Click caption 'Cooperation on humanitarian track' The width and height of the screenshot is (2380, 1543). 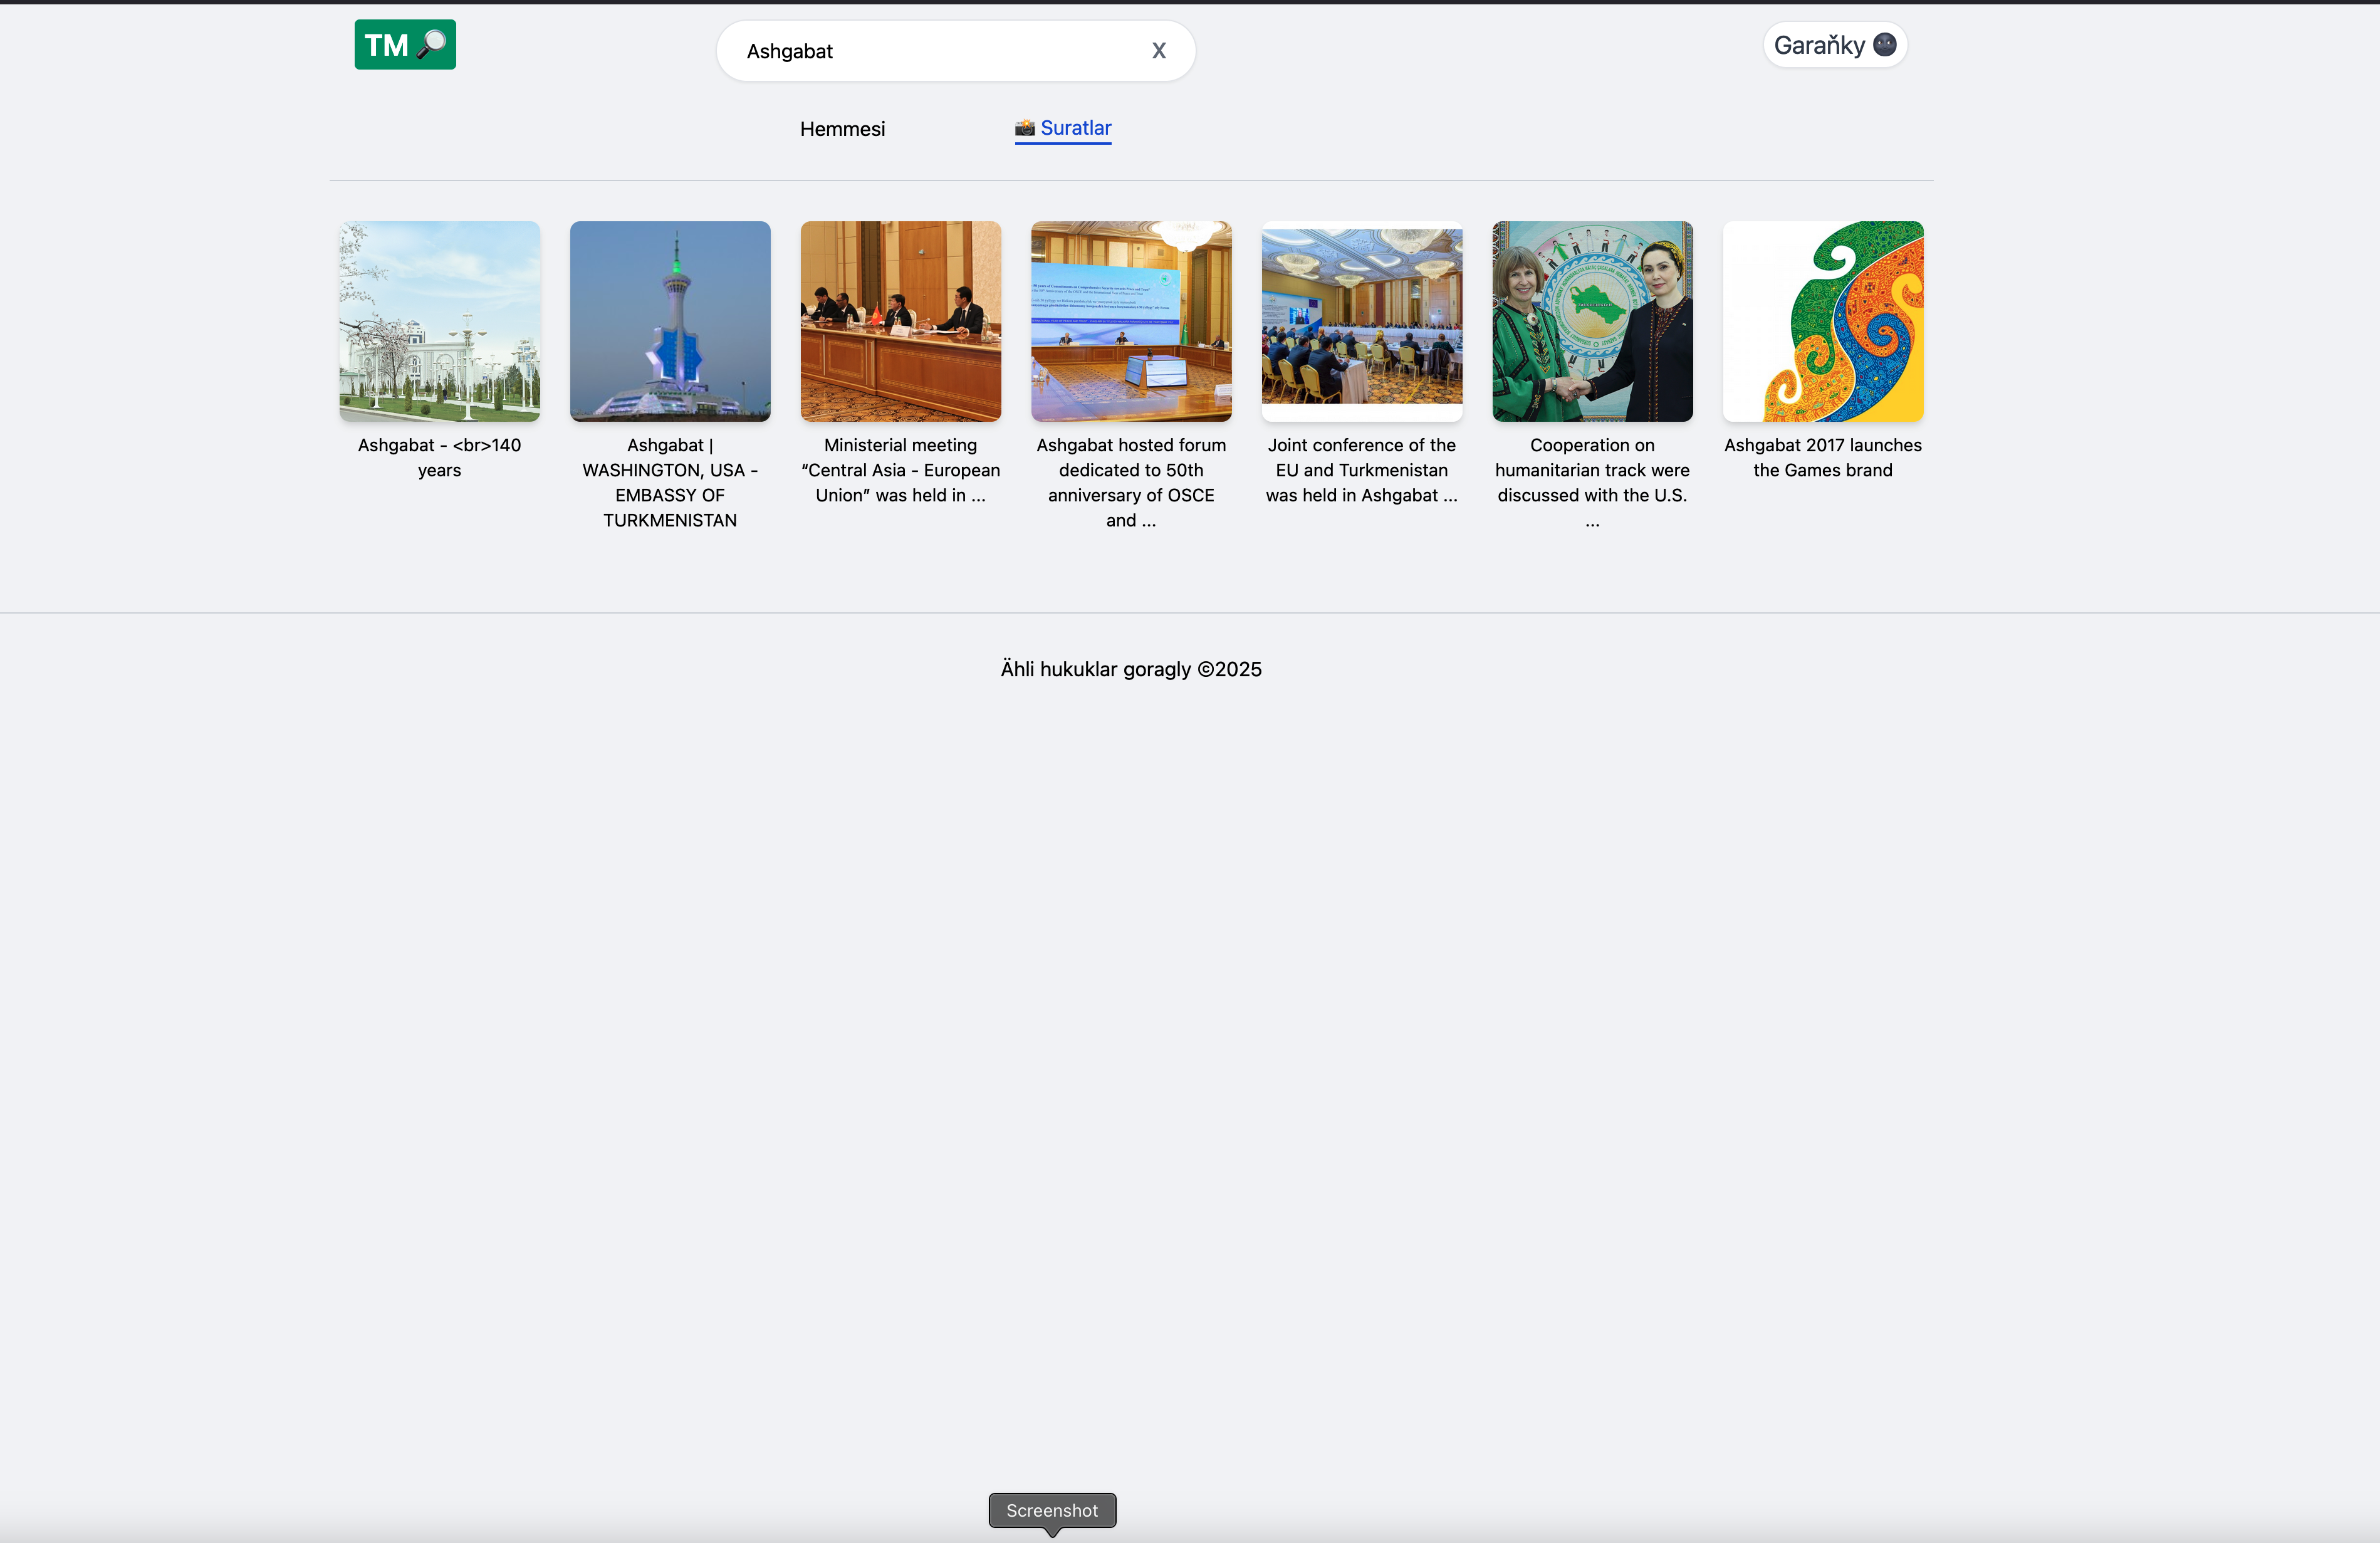pos(1592,483)
